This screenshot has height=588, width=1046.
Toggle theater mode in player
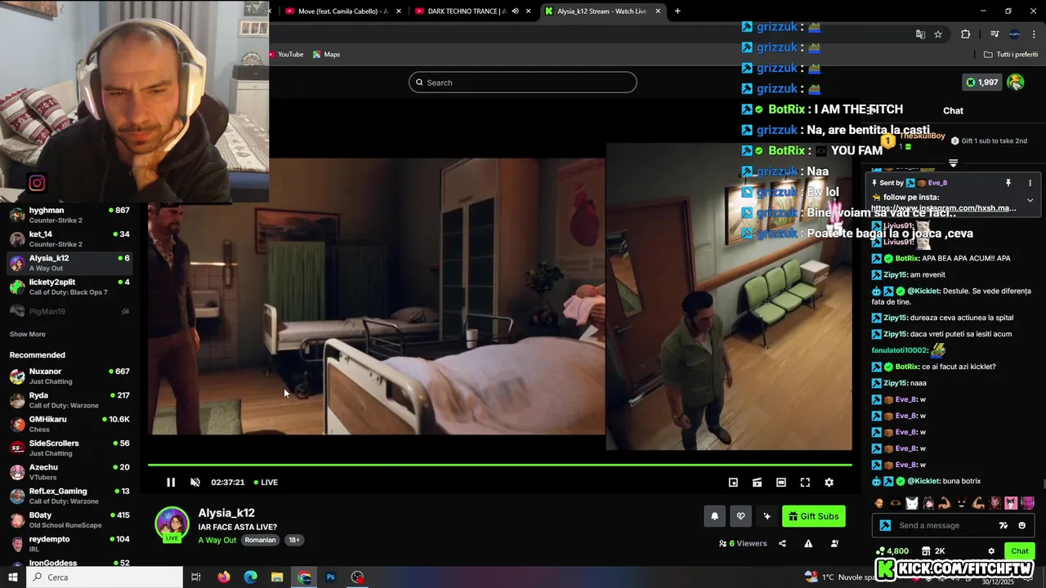[781, 483]
